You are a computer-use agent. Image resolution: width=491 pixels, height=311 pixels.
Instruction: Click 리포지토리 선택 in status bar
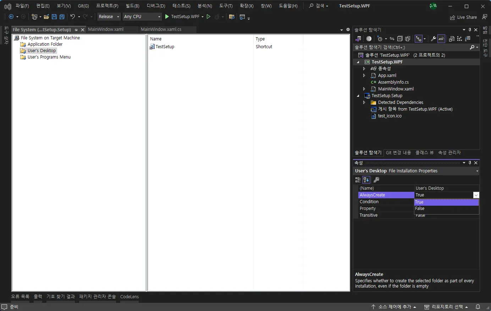[x=446, y=307]
